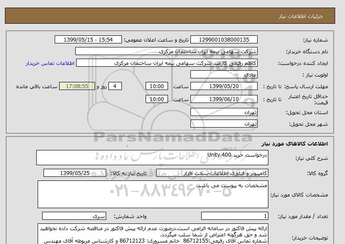The width and height of the screenshot is (345, 244).
Task: Click the label واحد شمارش
Action: 130,217
